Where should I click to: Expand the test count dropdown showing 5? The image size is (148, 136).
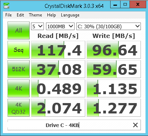[x=37, y=26]
